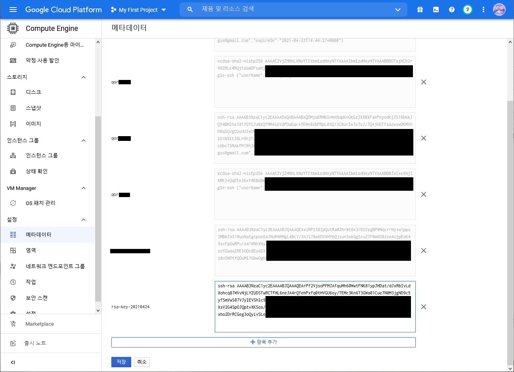Image resolution: width=514 pixels, height=372 pixels.
Task: Open the vertical three-dot settings menu
Action: (483, 9)
